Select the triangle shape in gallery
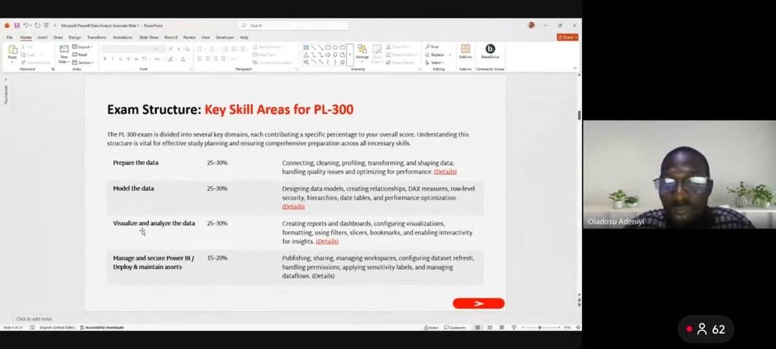 [x=306, y=54]
